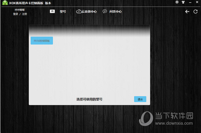
Task: Click the 登录 link
Action: tap(16, 14)
